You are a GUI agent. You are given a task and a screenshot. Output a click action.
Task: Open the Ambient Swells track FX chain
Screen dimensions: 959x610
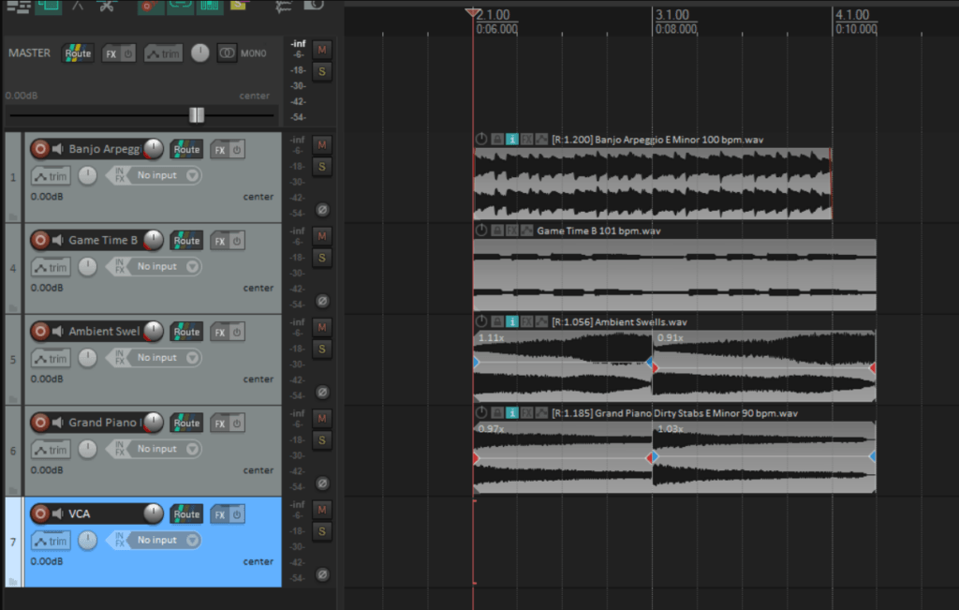point(219,333)
